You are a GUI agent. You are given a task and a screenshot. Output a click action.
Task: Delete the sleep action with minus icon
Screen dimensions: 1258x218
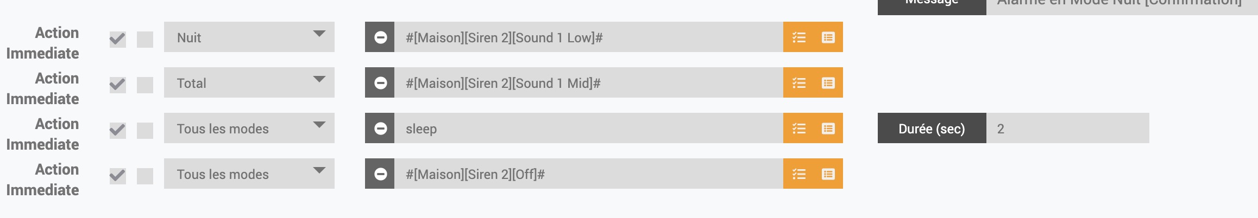pyautogui.click(x=380, y=128)
